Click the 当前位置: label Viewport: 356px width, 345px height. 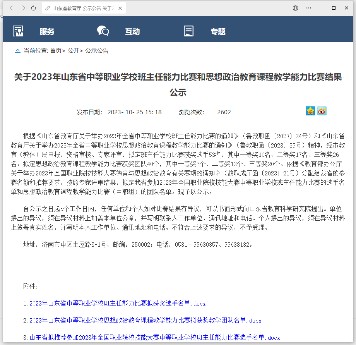(36, 51)
